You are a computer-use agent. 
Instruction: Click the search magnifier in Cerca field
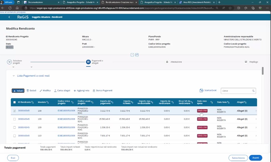[253, 91]
